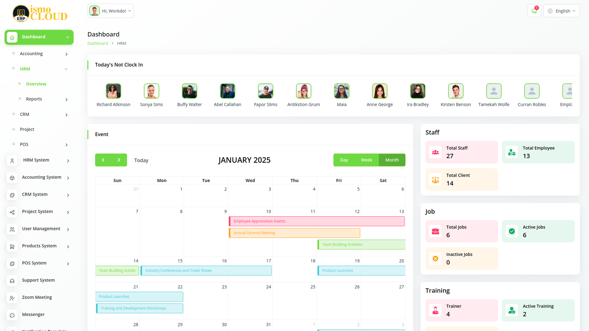Open the English language dropdown

pyautogui.click(x=561, y=11)
